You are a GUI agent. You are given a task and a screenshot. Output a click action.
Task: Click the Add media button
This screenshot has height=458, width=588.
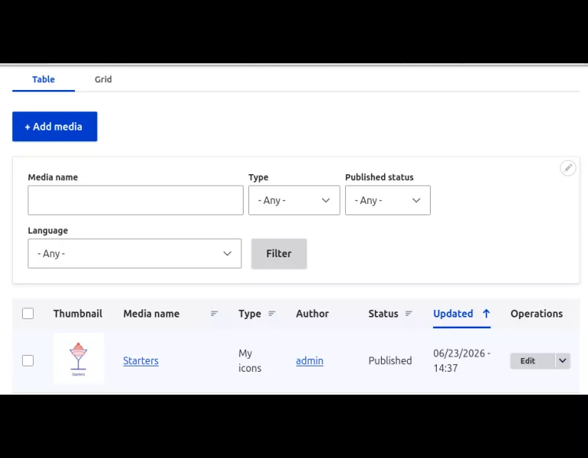(x=55, y=126)
